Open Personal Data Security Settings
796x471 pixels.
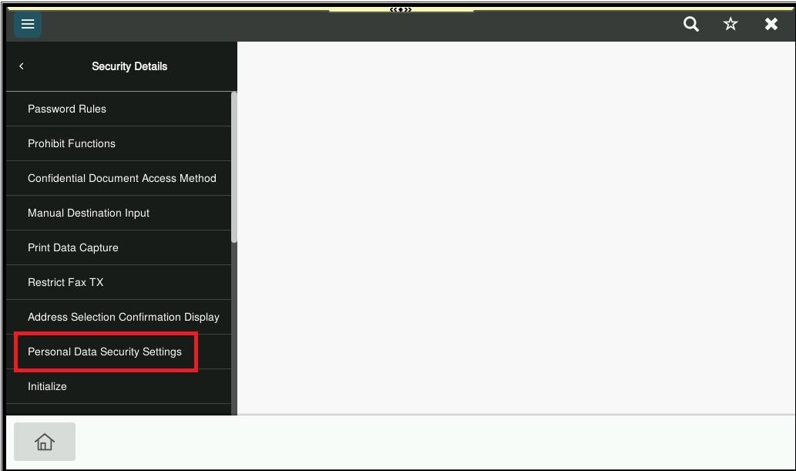105,352
